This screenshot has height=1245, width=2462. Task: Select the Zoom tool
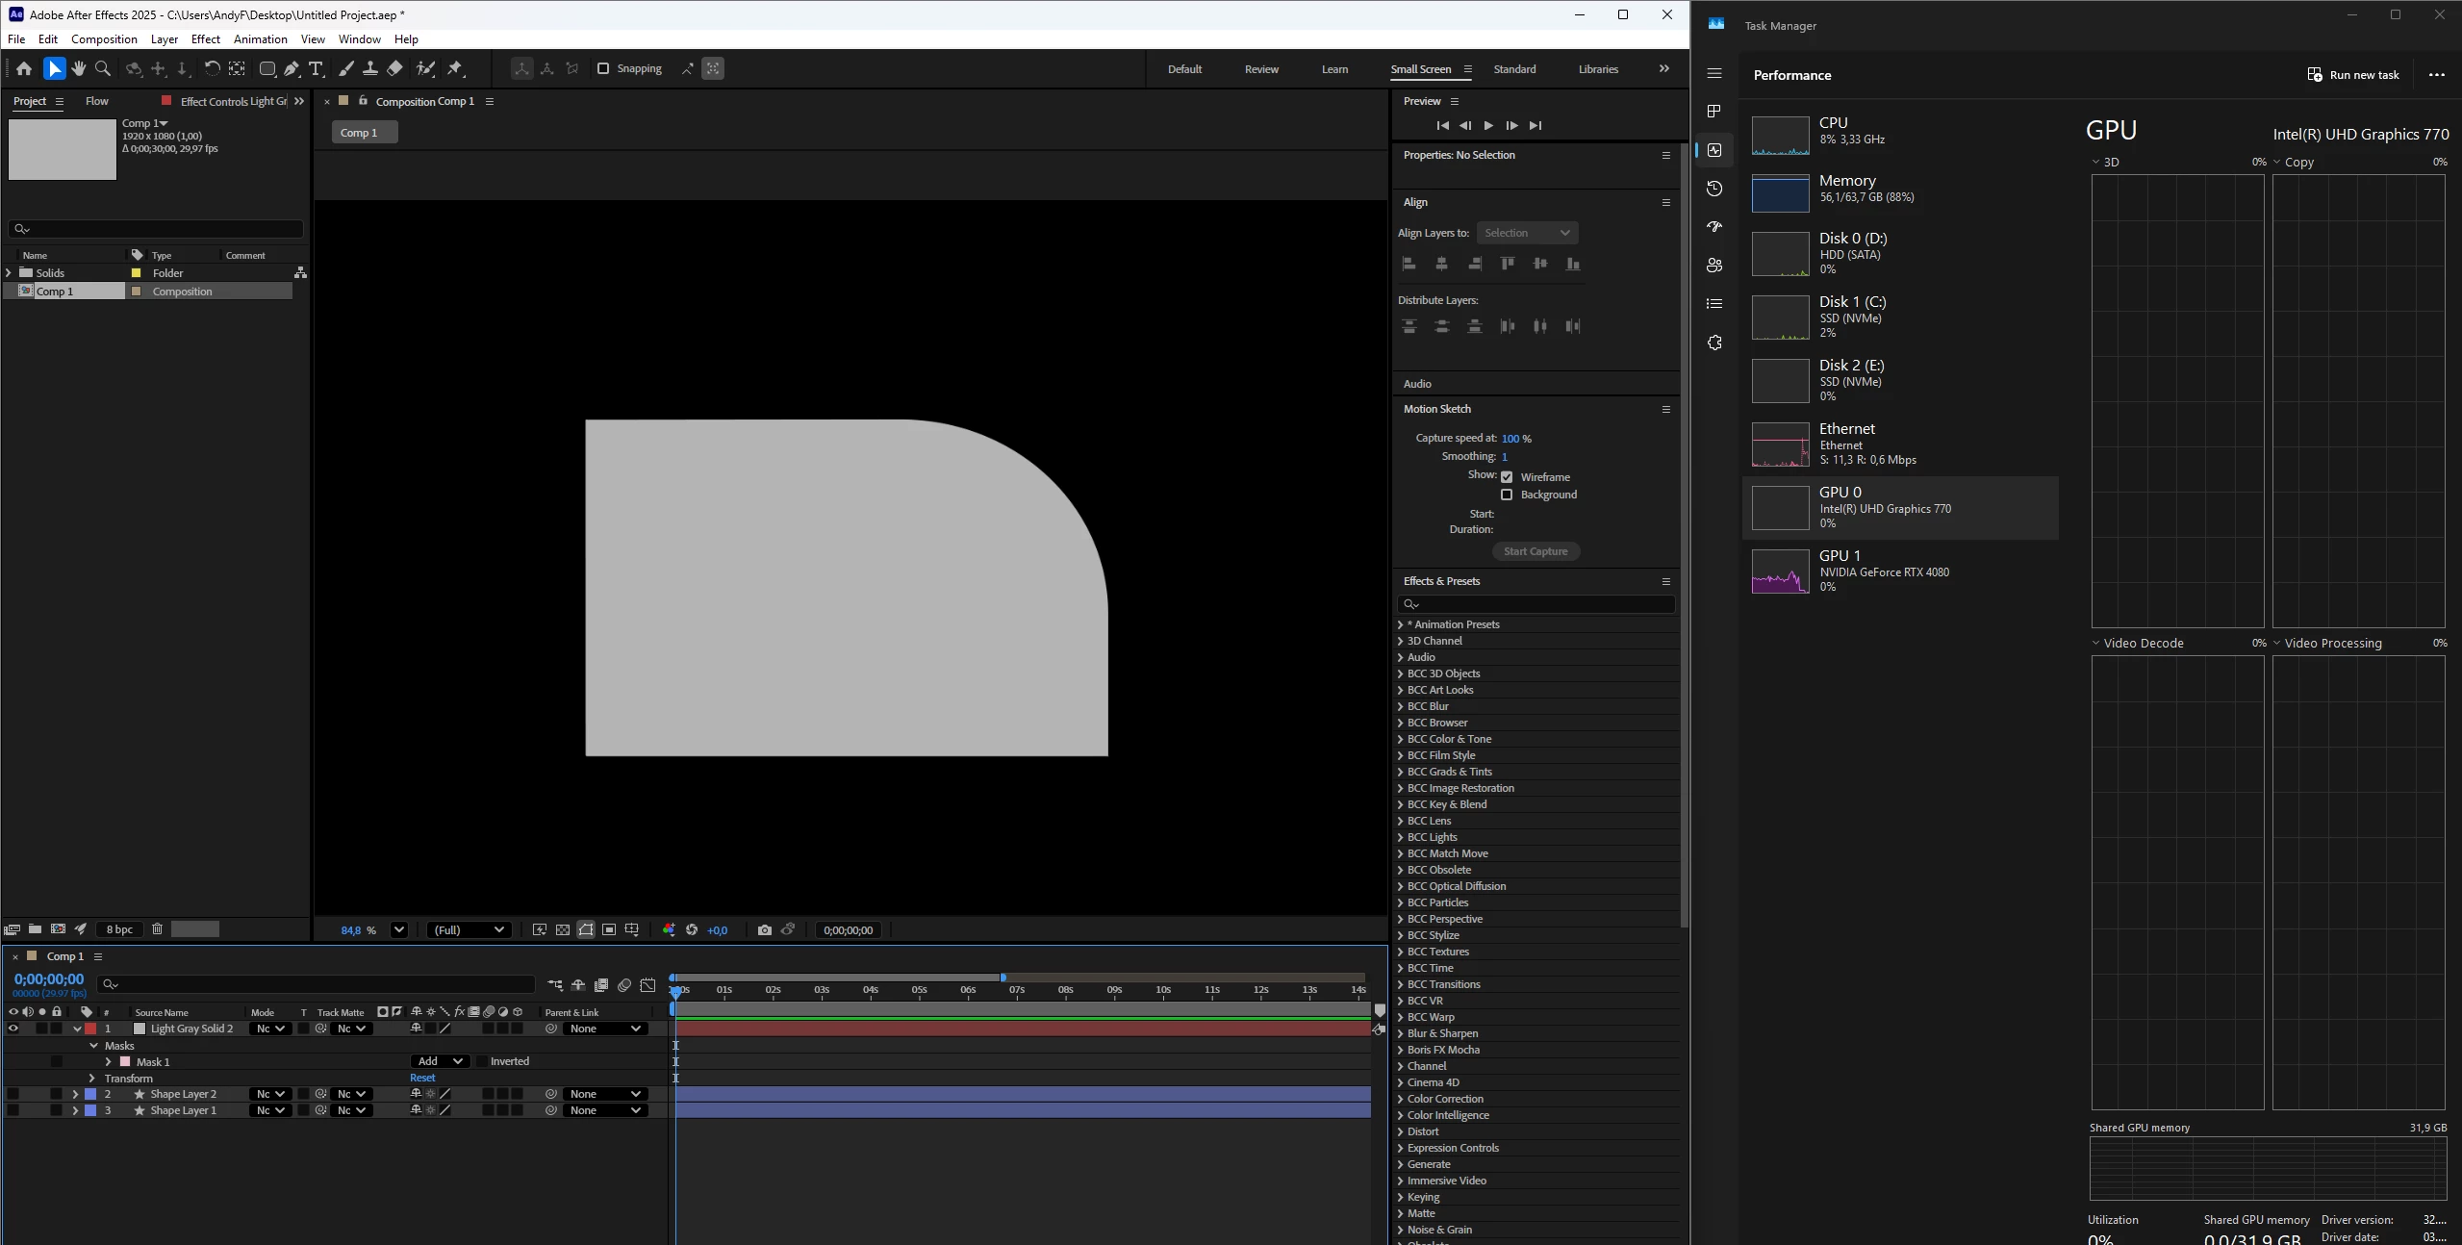tap(103, 68)
